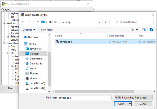The height and width of the screenshot is (109, 157).
Task: Select X11 in PuTTY category tree
Action: point(16,73)
